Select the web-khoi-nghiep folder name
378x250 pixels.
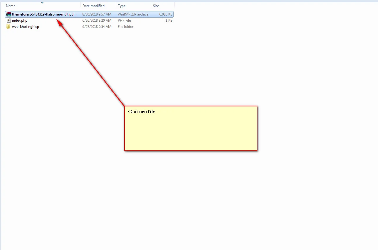click(x=26, y=27)
